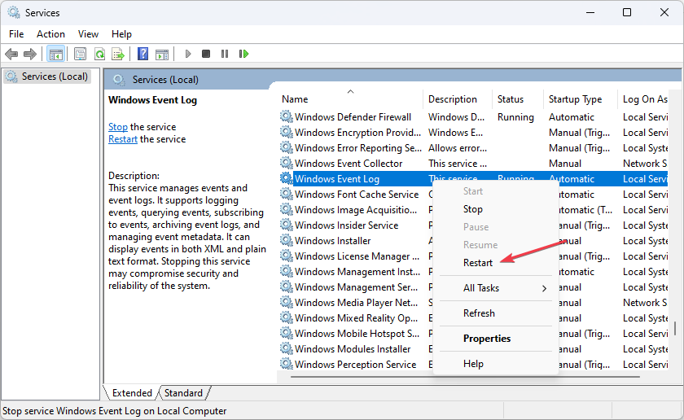The image size is (684, 420).
Task: Click Restart the service link
Action: point(123,139)
